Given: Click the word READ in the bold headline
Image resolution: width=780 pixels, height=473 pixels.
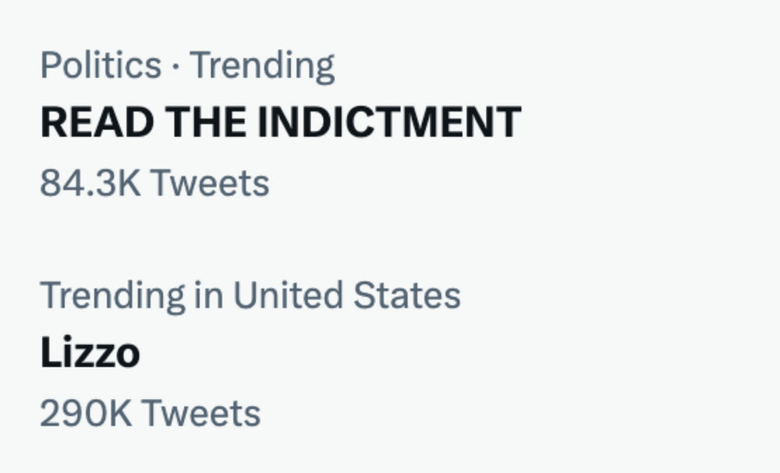Looking at the screenshot, I should point(96,122).
